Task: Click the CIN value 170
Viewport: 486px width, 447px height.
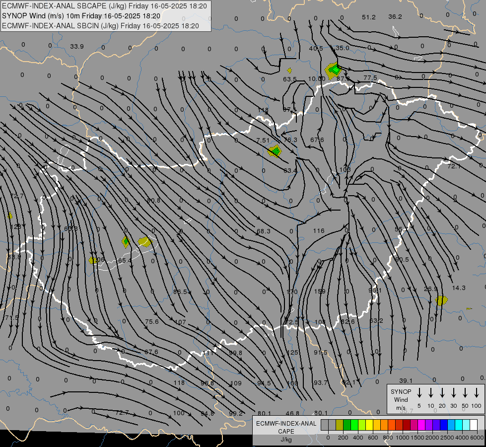Action: 292,292
